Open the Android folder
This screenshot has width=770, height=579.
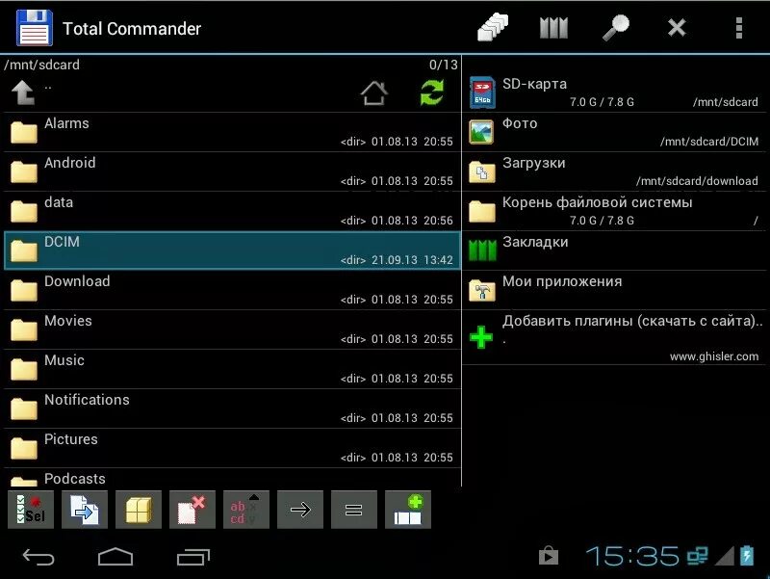coord(232,171)
